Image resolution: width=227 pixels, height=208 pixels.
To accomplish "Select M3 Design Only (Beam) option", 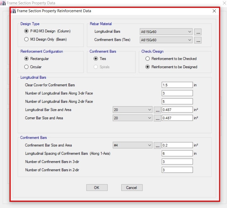I will pyautogui.click(x=26, y=40).
